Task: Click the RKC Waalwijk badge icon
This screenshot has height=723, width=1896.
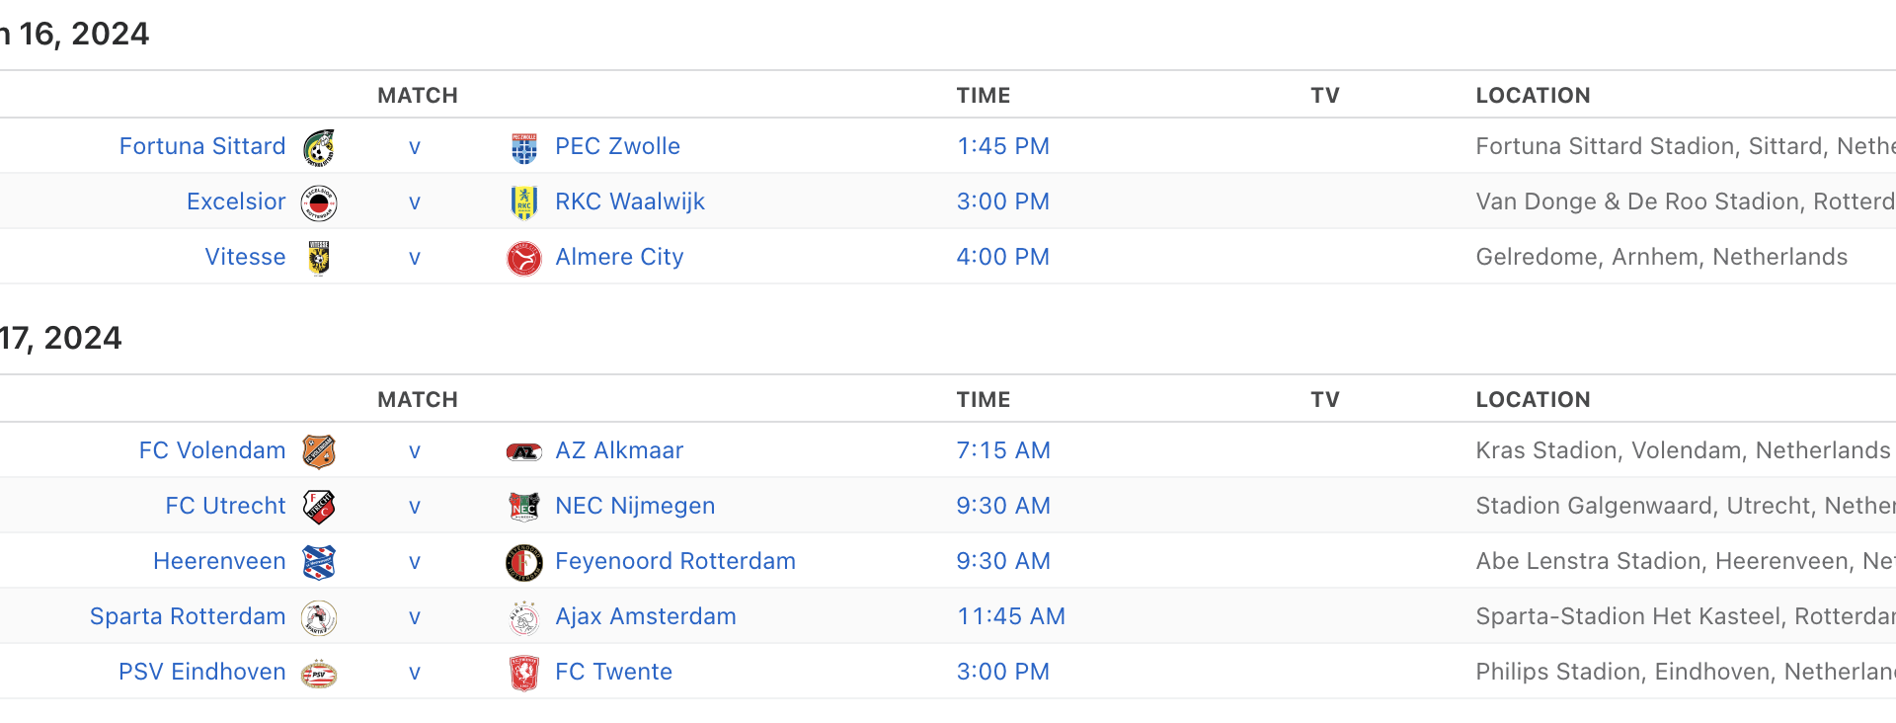Action: 524,202
